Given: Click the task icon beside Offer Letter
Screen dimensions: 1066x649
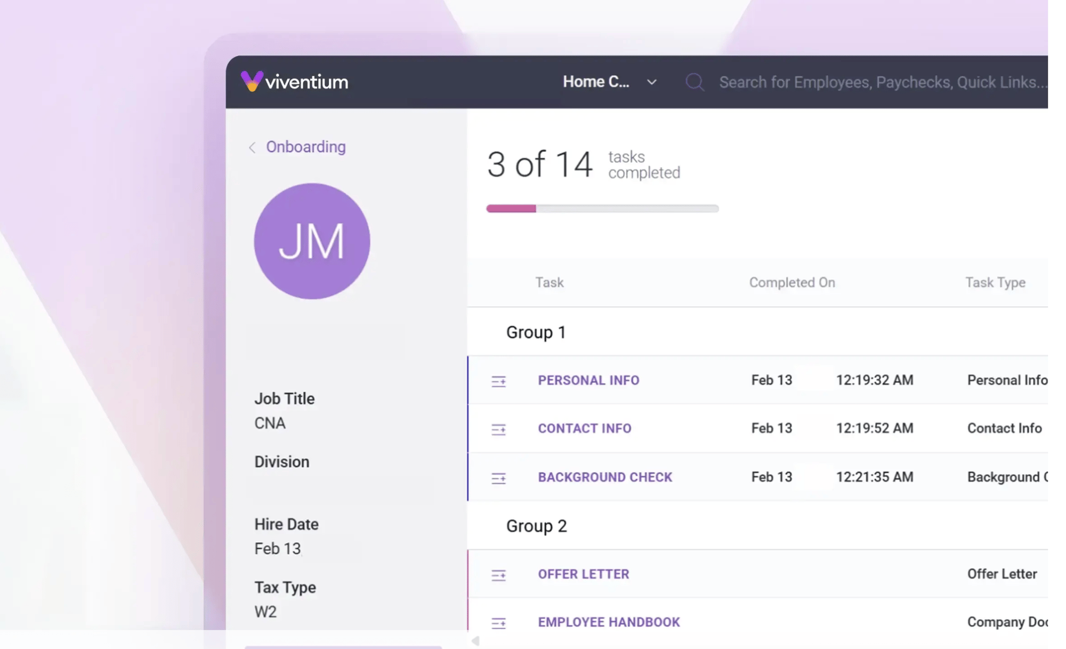Looking at the screenshot, I should pyautogui.click(x=499, y=574).
